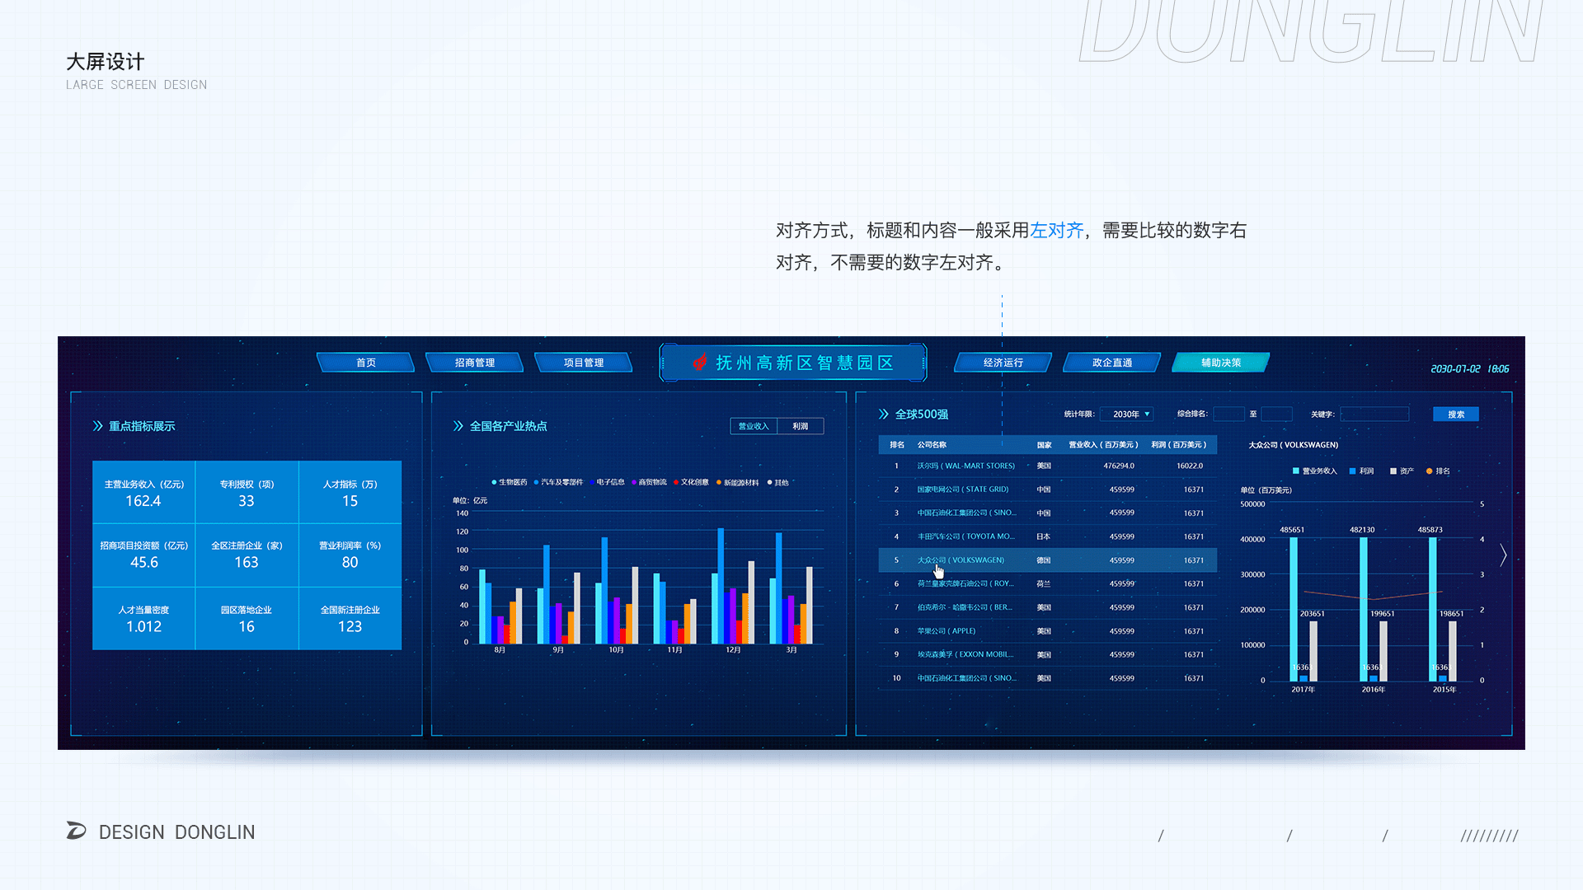Screen dimensions: 1583x890
Task: Click the 16022.0 profit cell
Action: point(1190,466)
